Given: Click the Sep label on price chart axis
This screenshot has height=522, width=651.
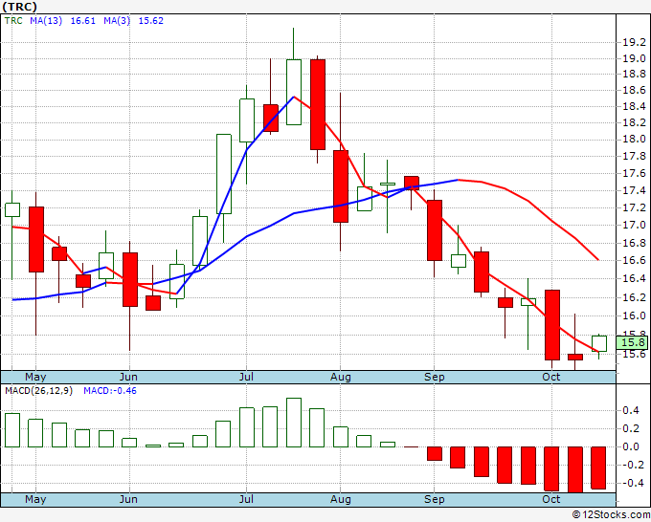Looking at the screenshot, I should click(x=435, y=377).
